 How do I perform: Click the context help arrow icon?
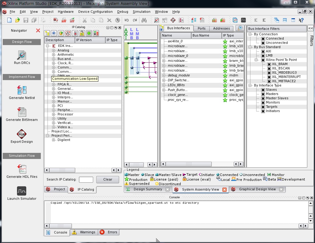click(x=301, y=20)
